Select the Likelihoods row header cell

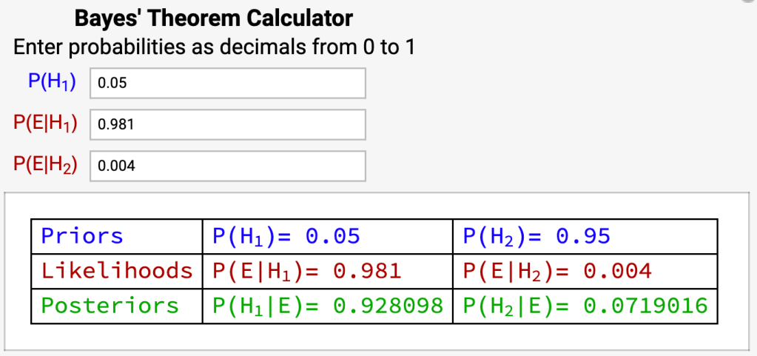(117, 271)
